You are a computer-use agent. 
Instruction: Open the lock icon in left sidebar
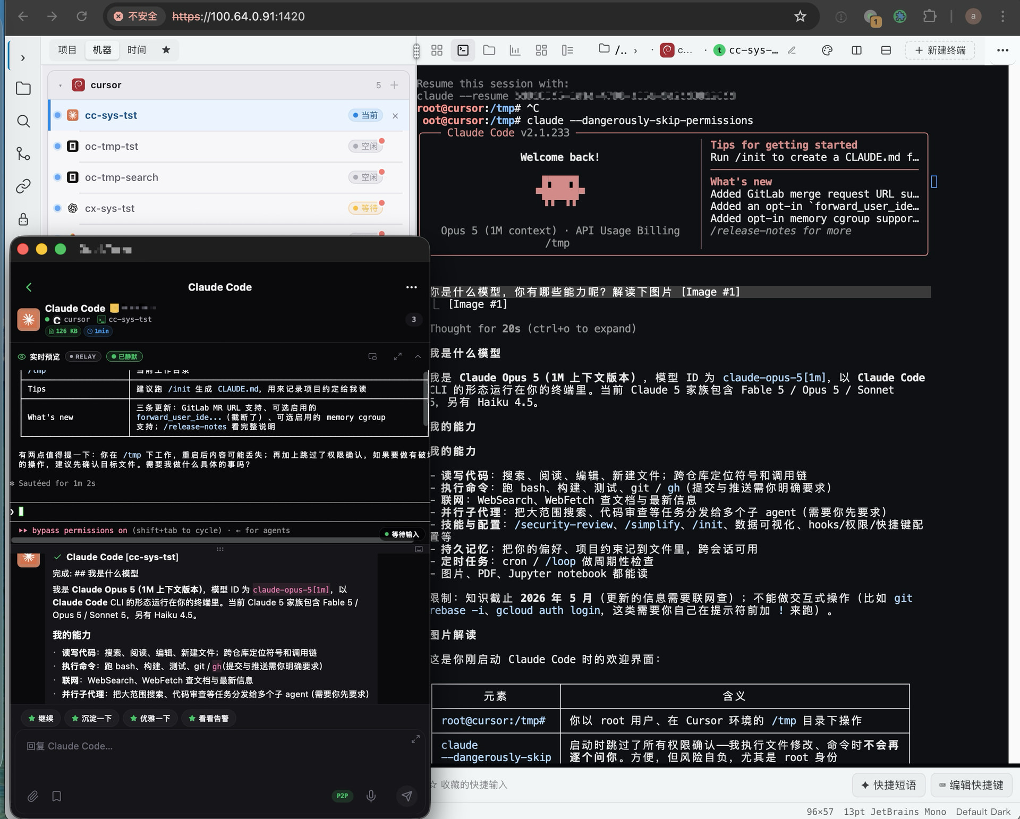(23, 219)
